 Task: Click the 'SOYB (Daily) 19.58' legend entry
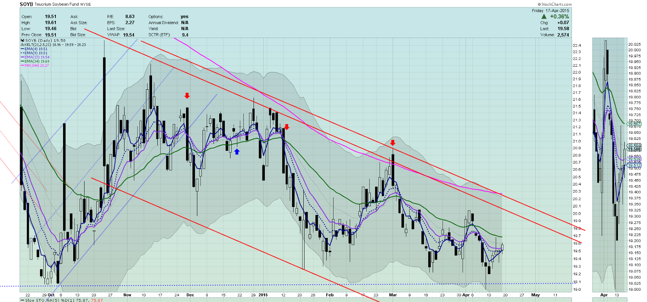pyautogui.click(x=45, y=41)
